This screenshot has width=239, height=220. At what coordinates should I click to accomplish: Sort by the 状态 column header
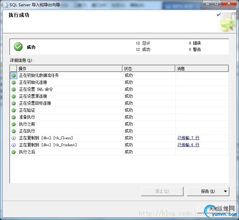click(x=149, y=69)
